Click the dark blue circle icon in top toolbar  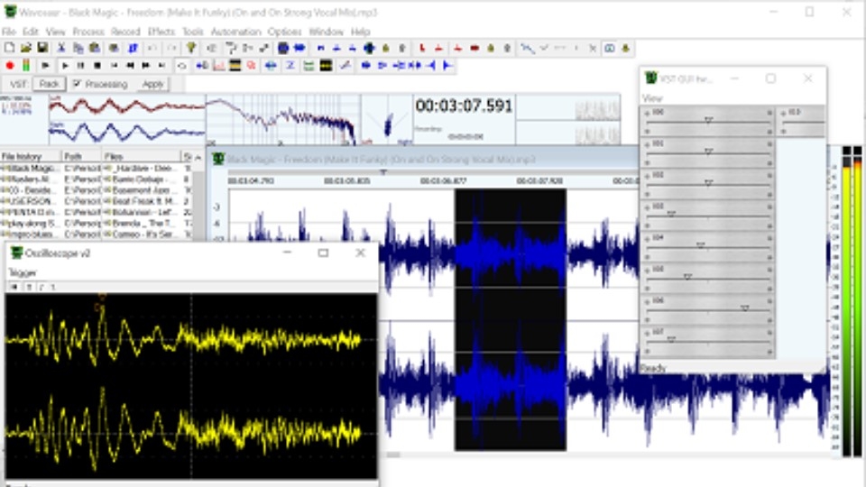tap(283, 48)
